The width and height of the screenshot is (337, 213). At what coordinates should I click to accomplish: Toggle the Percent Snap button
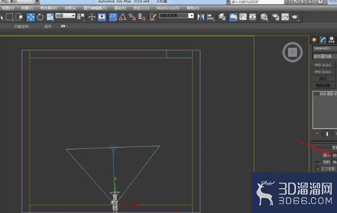[x=132, y=17]
